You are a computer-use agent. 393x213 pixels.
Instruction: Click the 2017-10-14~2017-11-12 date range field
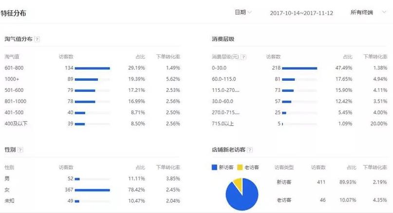coord(301,13)
